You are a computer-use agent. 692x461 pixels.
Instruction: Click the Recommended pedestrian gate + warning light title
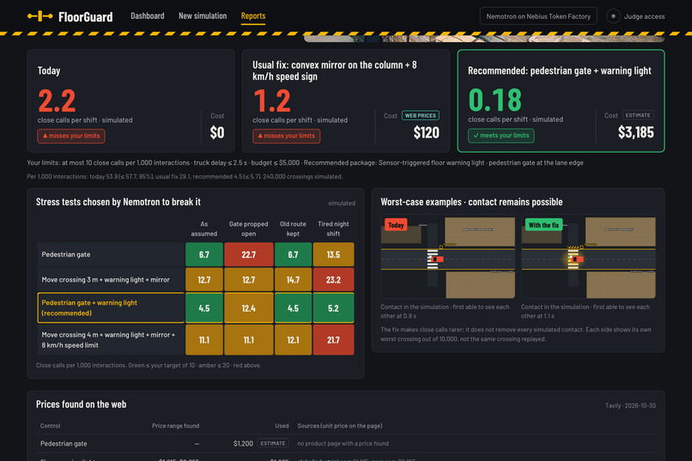559,70
